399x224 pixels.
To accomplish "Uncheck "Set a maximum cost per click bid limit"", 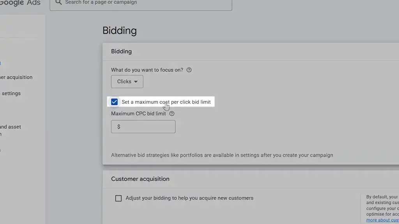I will [114, 101].
